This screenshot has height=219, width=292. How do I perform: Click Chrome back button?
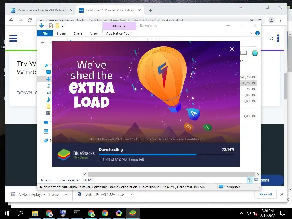[x=11, y=20]
